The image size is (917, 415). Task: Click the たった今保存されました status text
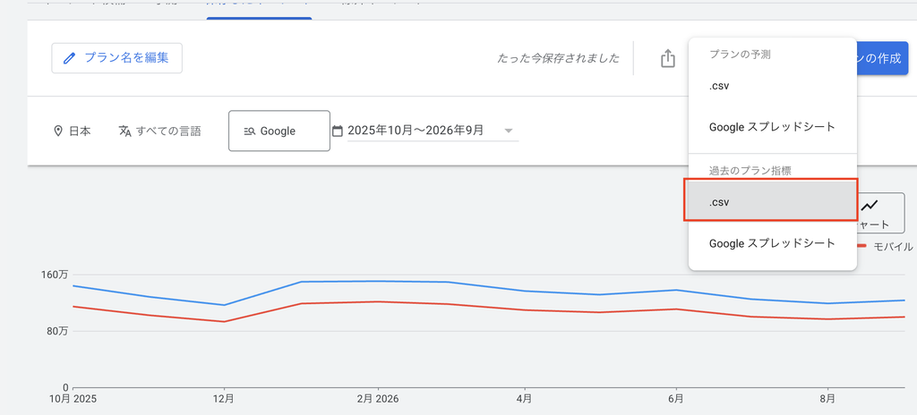pyautogui.click(x=558, y=58)
